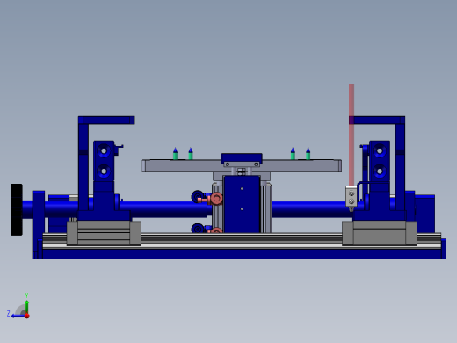Select the gray linear guide rail
Screen dimensions: 457x343
tap(242, 241)
